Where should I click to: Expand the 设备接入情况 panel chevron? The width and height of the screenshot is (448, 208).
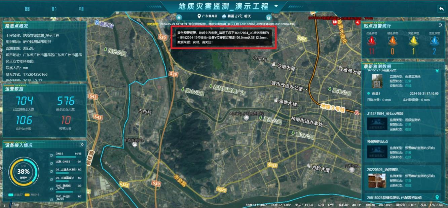pyautogui.click(x=82, y=145)
